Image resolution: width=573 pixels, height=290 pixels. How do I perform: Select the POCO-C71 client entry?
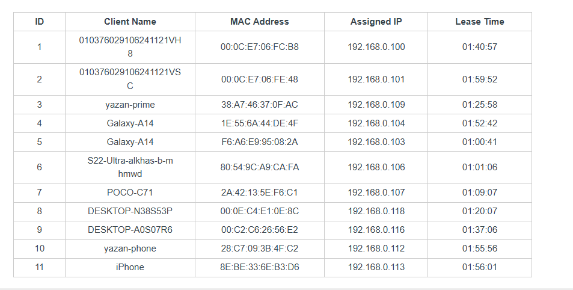click(x=130, y=193)
